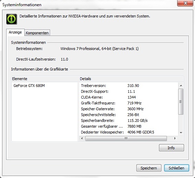The height and width of the screenshot is (178, 195).
Task: Close the Systeminformationen window
Action: click(x=185, y=3)
